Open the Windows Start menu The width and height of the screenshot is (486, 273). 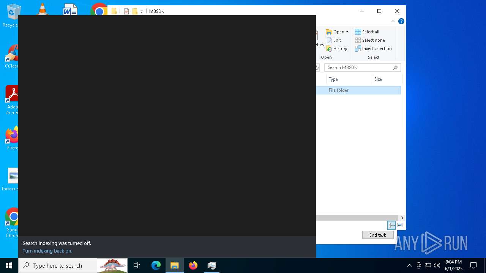tap(9, 265)
